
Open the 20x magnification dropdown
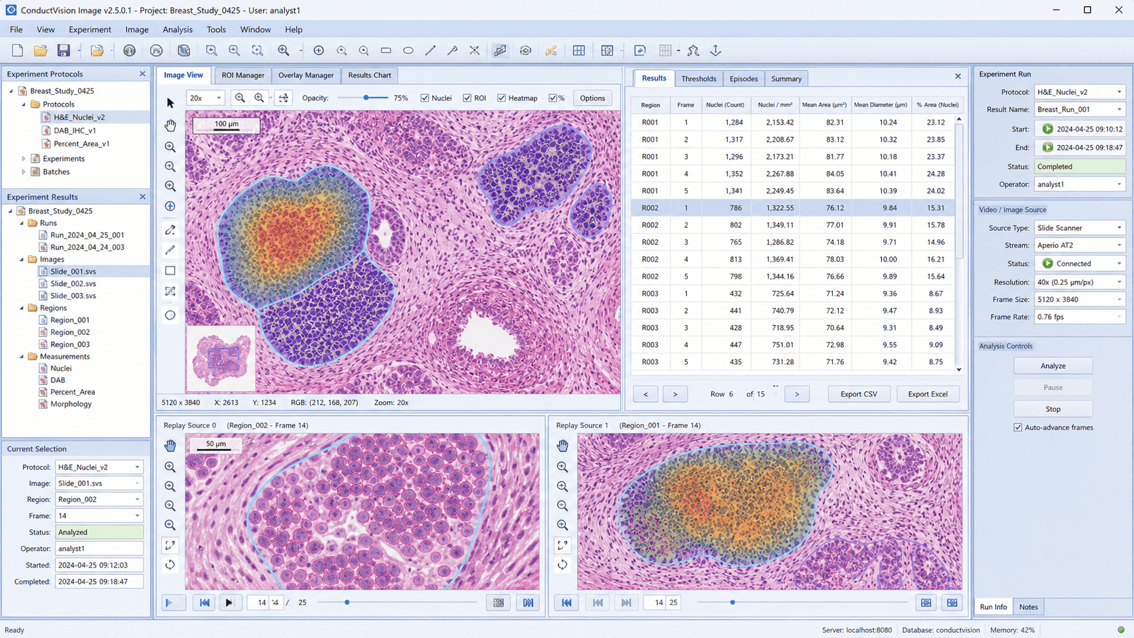coord(205,98)
